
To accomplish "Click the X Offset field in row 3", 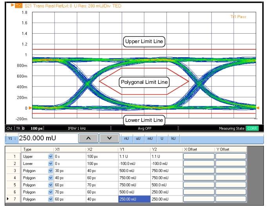I will click(199, 171).
